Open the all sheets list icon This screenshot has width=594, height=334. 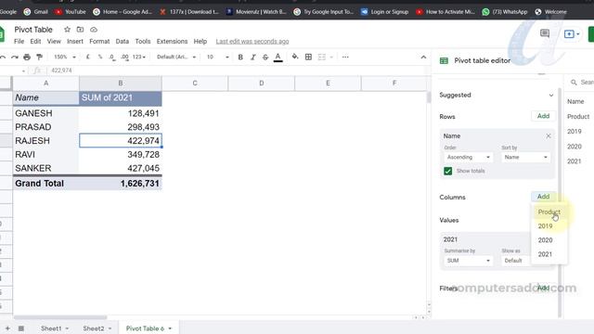[21, 328]
